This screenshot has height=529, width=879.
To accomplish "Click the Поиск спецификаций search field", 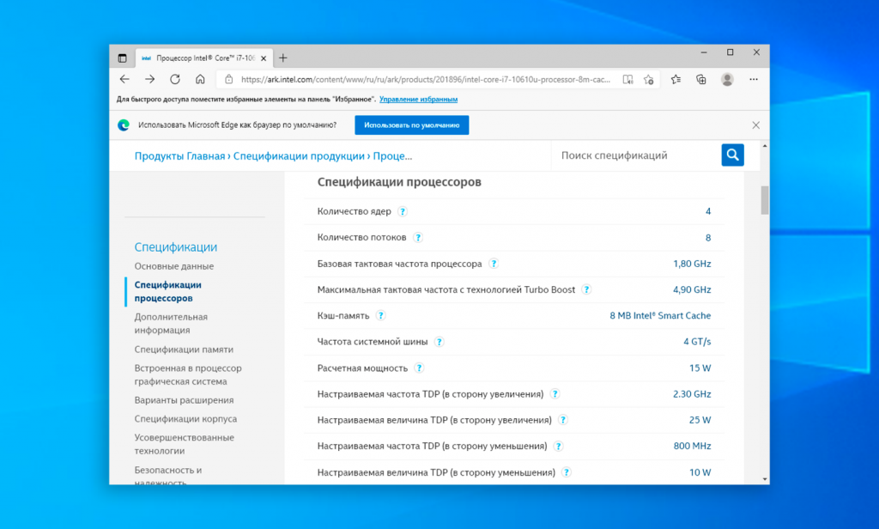I will coord(635,155).
